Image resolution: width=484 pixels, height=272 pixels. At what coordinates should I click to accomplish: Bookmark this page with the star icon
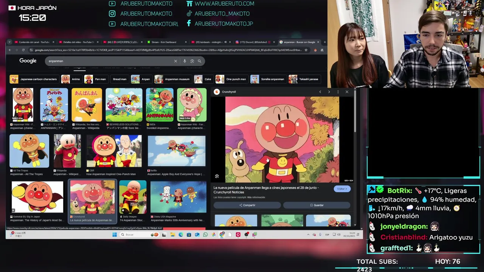click(306, 50)
